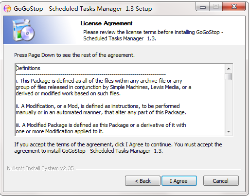Screen dimensions: 250x196
Task: Click the license scrollbar down arrow
Action: point(229,131)
